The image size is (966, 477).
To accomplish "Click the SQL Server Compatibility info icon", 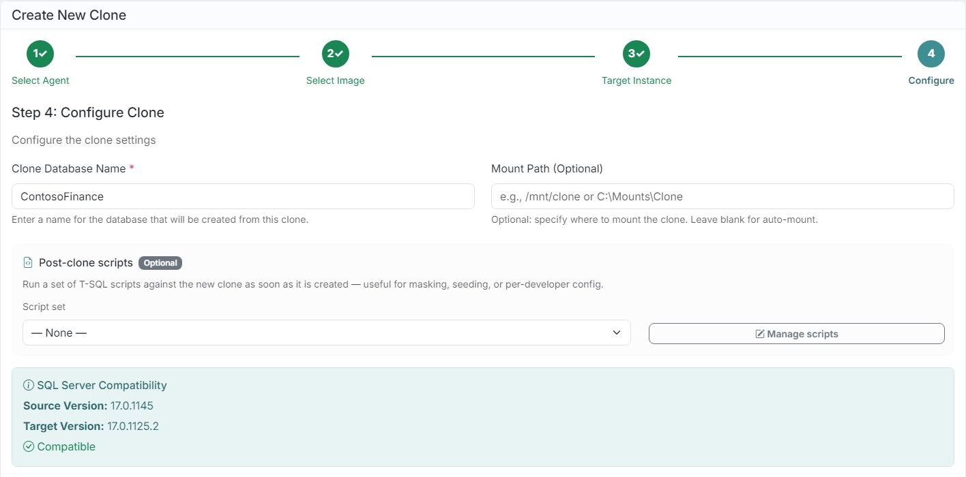I will tap(29, 385).
